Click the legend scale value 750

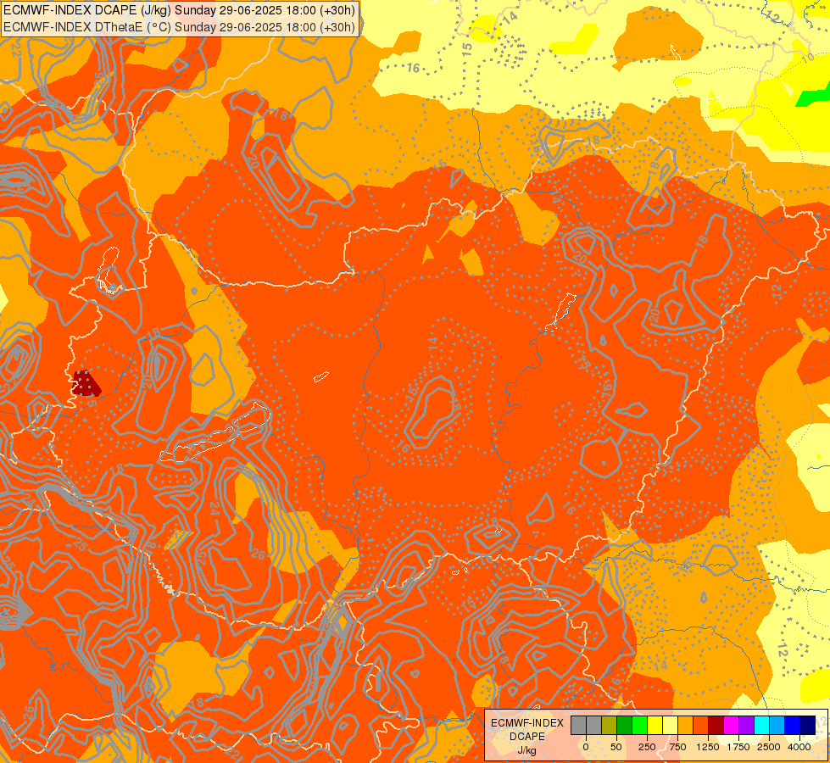click(x=677, y=747)
